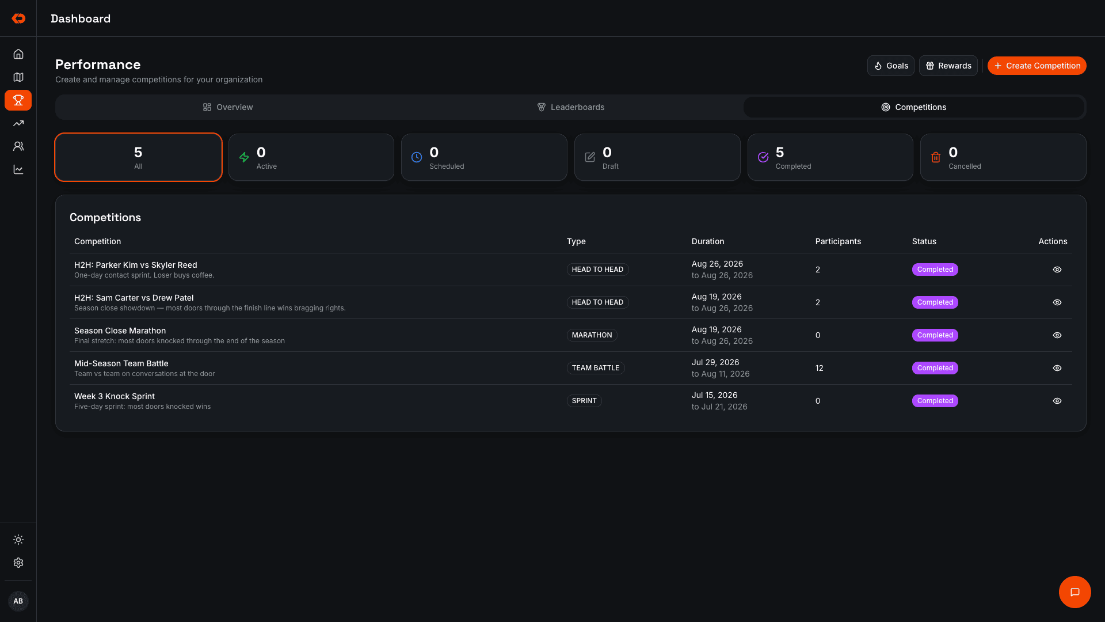
Task: Click Completed status of Mid-Season Team Battle
Action: pyautogui.click(x=935, y=368)
